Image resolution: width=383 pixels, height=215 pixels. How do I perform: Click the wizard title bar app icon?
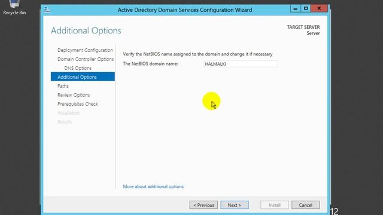47,10
